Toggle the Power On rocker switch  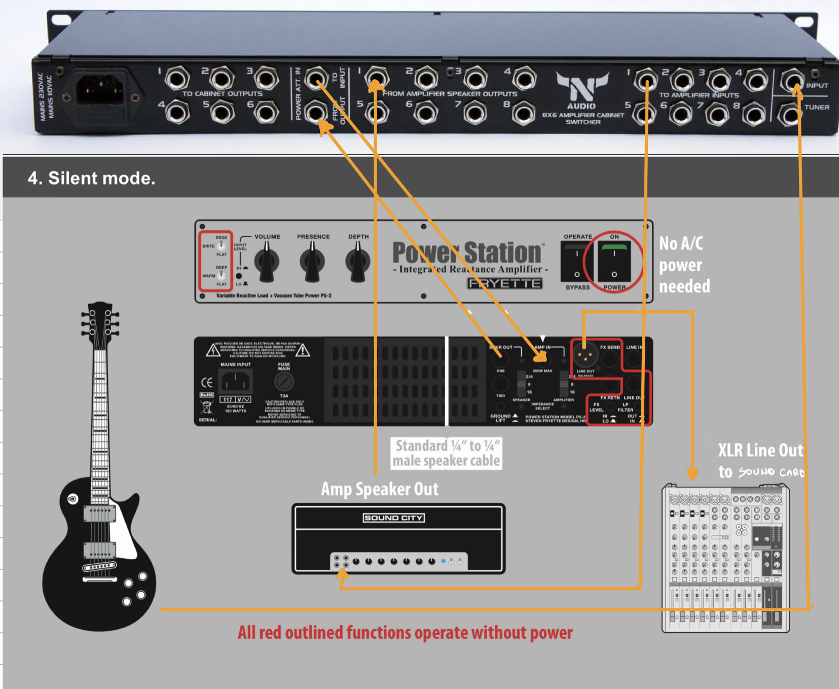coord(614,262)
